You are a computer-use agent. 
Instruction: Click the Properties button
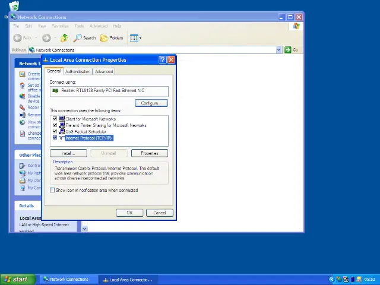[x=149, y=153]
